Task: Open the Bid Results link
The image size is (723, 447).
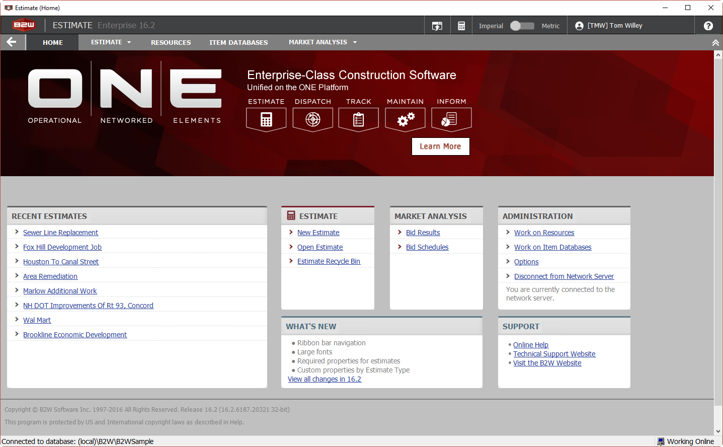Action: pyautogui.click(x=423, y=233)
